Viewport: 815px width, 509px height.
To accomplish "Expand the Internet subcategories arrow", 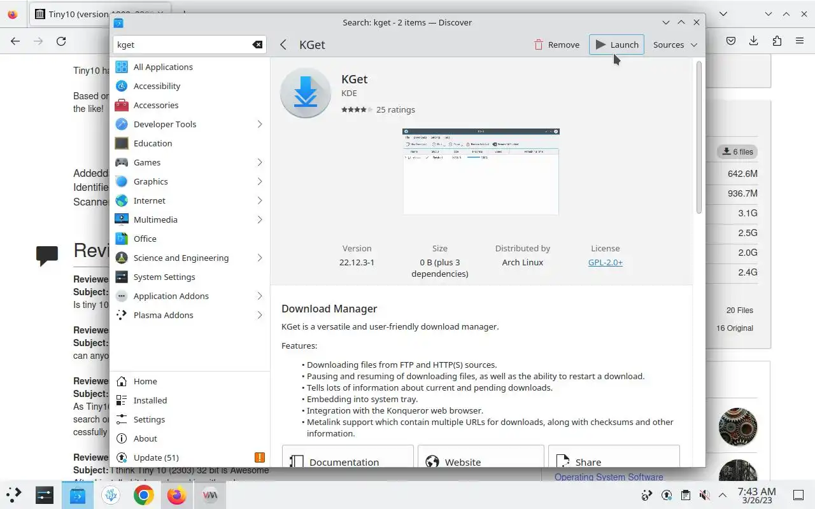I will point(260,200).
